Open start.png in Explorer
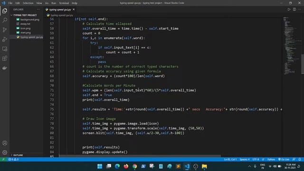 click(25, 33)
